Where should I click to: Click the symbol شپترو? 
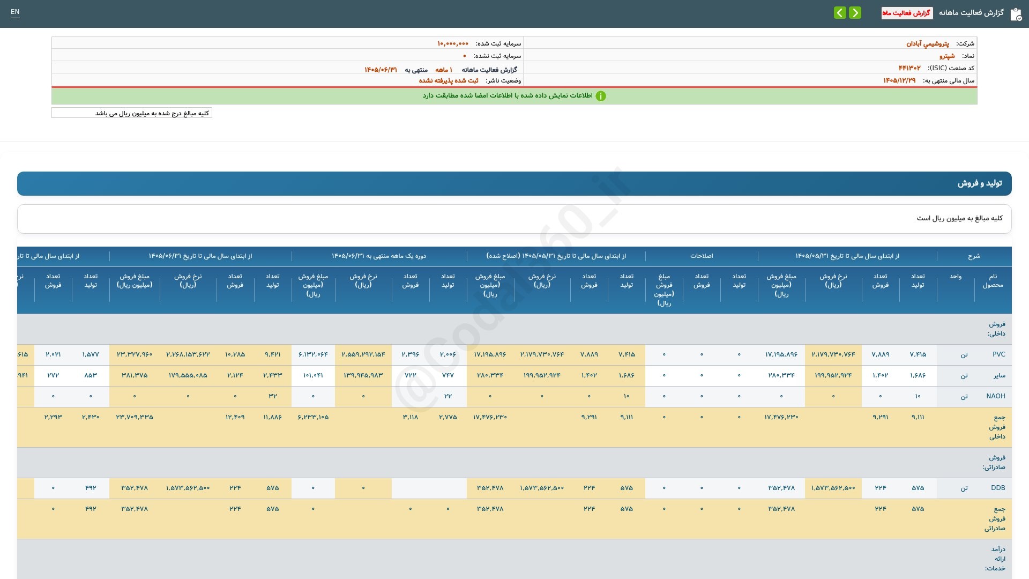[947, 56]
